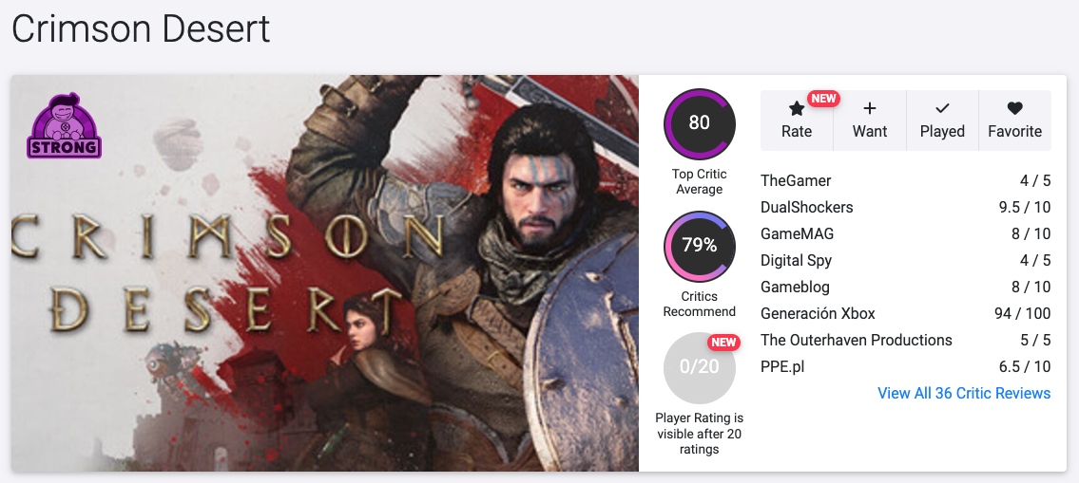Click the 79% Critics Recommend circle
Screen dimensions: 1079x483
pyautogui.click(x=700, y=247)
